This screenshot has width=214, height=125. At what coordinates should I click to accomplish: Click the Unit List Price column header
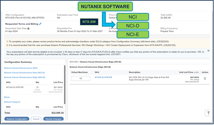189,72
